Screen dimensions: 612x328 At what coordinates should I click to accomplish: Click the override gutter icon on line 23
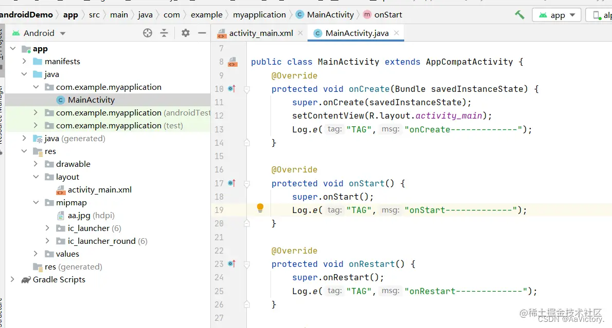pyautogui.click(x=232, y=264)
